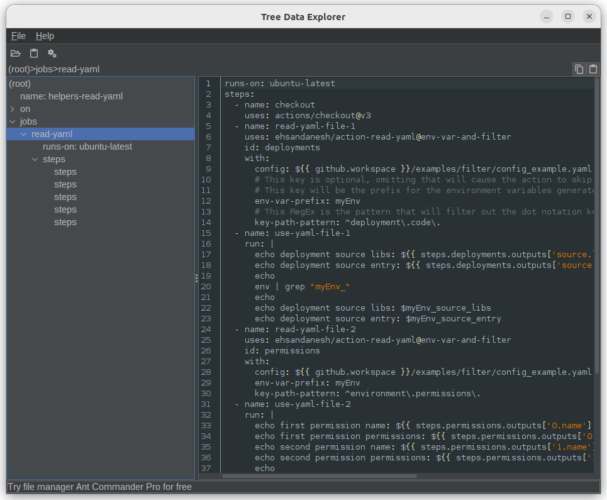The image size is (607, 500).
Task: Collapse the read-yaml node chevron
Action: tap(23, 134)
